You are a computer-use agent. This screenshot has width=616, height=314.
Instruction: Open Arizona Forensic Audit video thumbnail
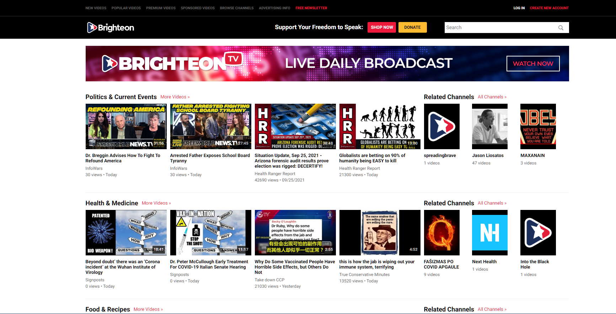click(295, 126)
